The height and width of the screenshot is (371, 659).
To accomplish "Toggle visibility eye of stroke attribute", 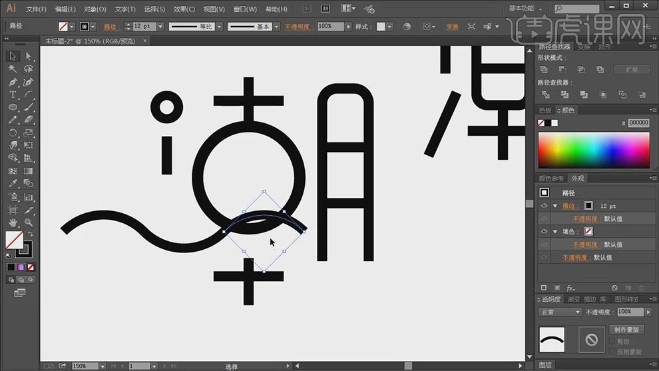I will pos(545,206).
